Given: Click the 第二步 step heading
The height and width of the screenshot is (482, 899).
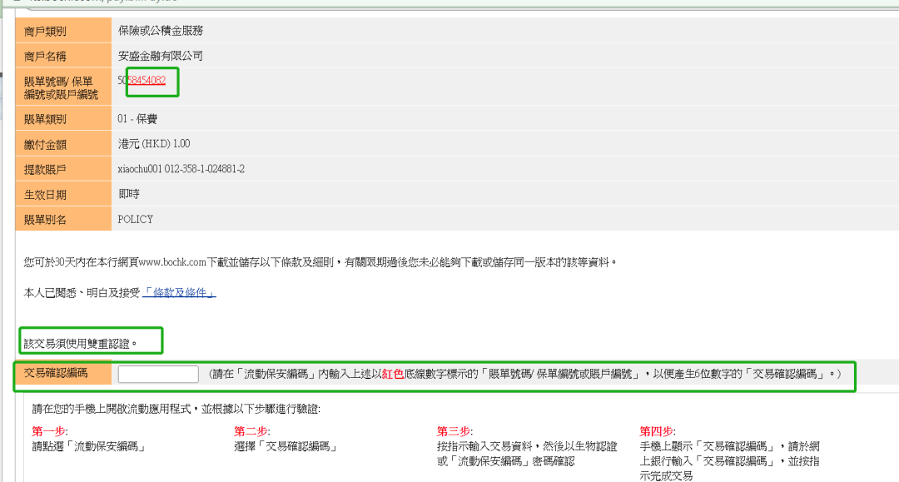Looking at the screenshot, I should (251, 431).
